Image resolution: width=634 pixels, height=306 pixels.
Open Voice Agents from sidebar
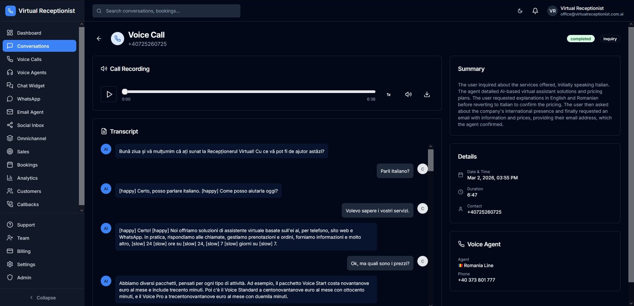click(32, 73)
